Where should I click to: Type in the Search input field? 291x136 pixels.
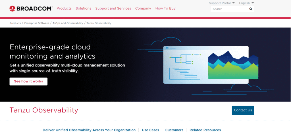point(230,9)
